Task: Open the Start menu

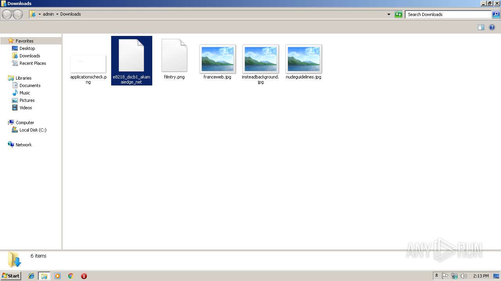Action: pos(10,276)
